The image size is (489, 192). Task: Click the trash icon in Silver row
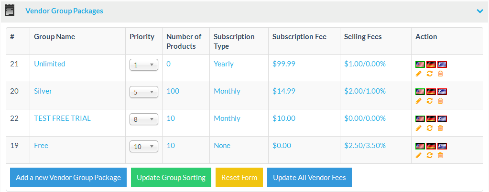pyautogui.click(x=440, y=101)
